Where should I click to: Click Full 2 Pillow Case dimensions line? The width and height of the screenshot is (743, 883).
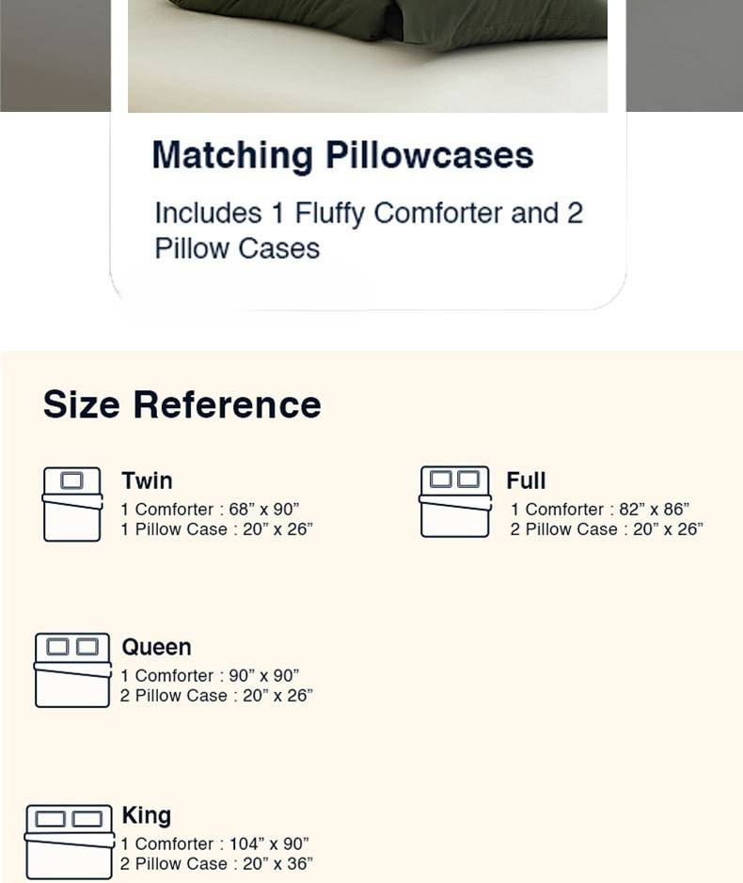pos(606,528)
